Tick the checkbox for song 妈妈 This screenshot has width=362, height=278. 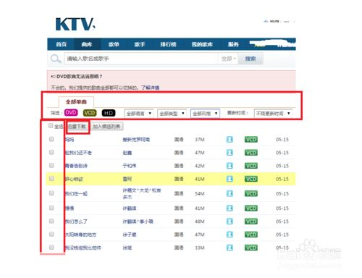51,139
